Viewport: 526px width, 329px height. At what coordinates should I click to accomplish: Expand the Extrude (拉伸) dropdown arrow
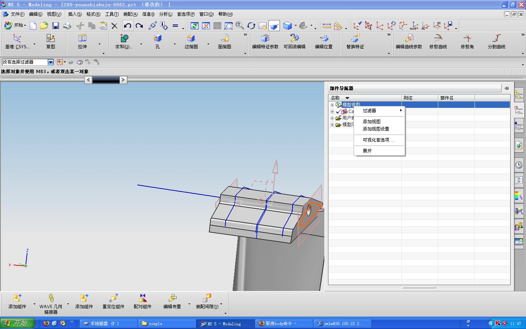point(99,44)
